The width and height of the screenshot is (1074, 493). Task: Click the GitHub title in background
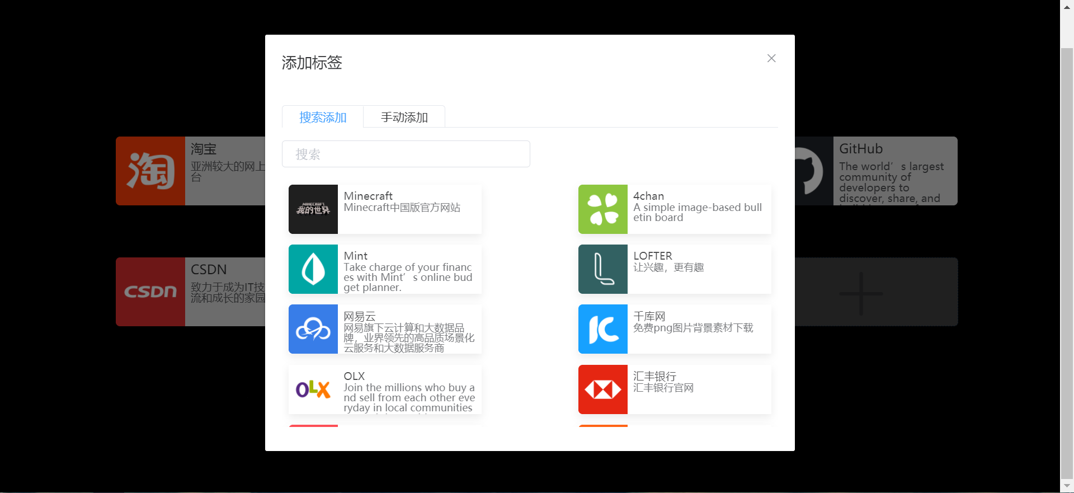coord(861,149)
